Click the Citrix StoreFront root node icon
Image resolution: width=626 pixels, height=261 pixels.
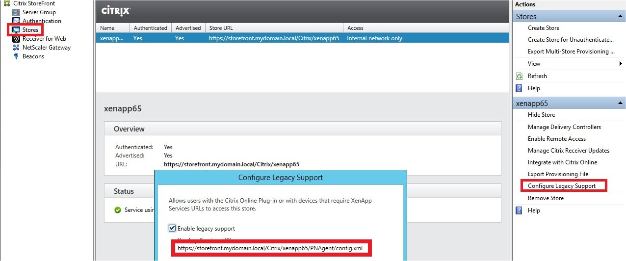pos(6,3)
